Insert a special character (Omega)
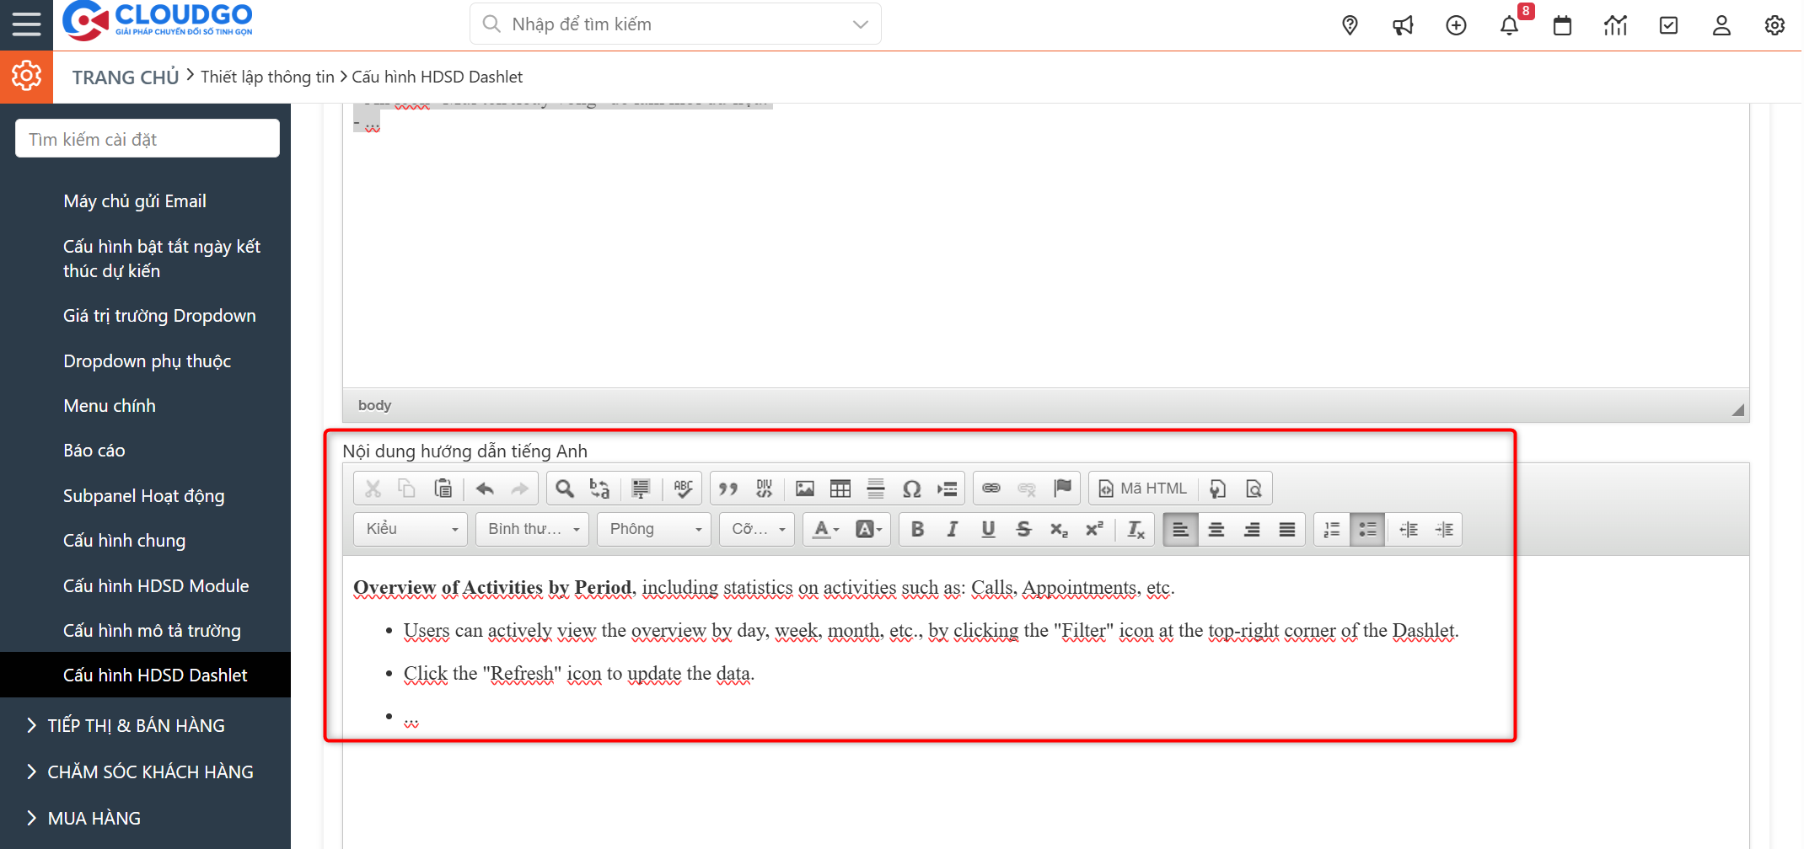Image resolution: width=1804 pixels, height=849 pixels. [911, 489]
